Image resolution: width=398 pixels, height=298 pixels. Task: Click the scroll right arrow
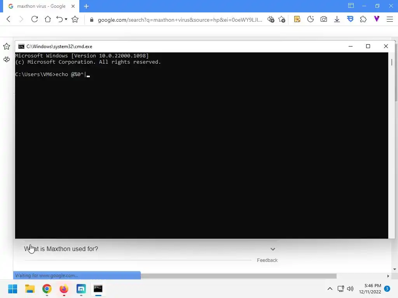tap(388, 276)
